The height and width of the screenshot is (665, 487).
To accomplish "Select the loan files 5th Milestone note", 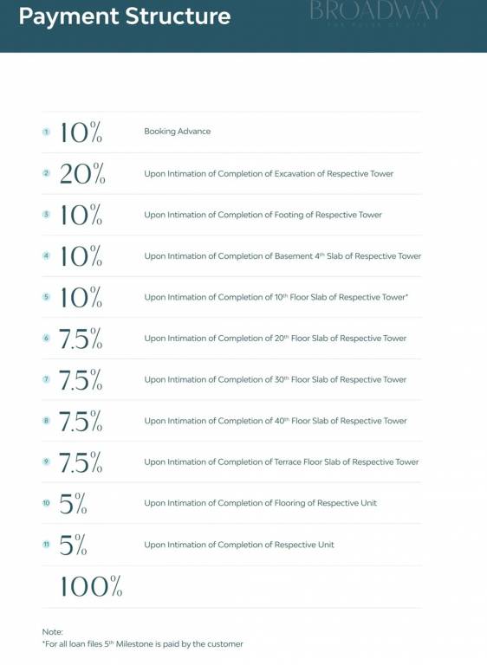I will [x=143, y=644].
